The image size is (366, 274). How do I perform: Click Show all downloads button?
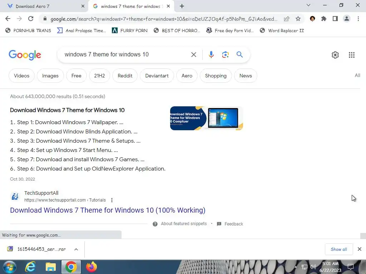(339, 249)
